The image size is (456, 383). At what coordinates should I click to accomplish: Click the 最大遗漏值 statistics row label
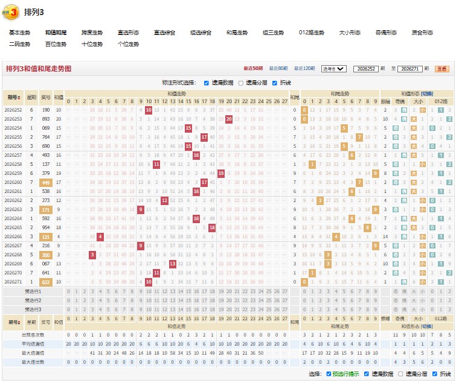click(33, 353)
